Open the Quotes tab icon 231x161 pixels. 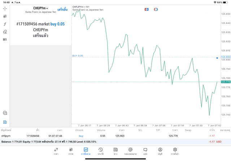point(56,151)
